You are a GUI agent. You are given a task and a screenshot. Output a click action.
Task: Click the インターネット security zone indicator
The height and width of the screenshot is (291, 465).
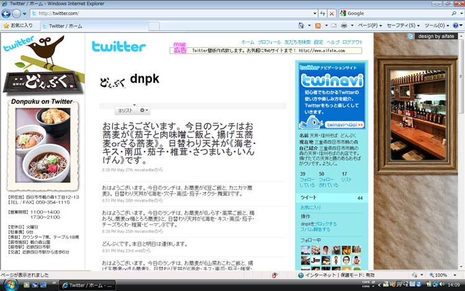click(336, 275)
